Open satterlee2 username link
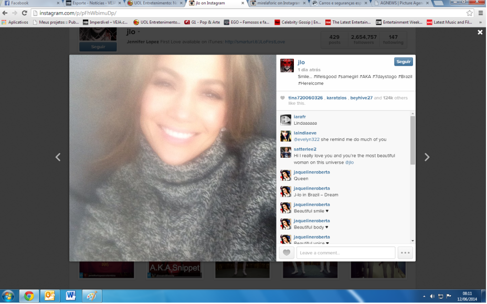 click(x=305, y=149)
